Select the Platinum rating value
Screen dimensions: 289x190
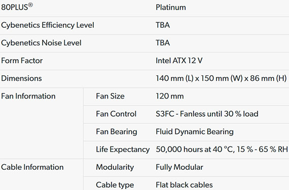[x=171, y=8]
